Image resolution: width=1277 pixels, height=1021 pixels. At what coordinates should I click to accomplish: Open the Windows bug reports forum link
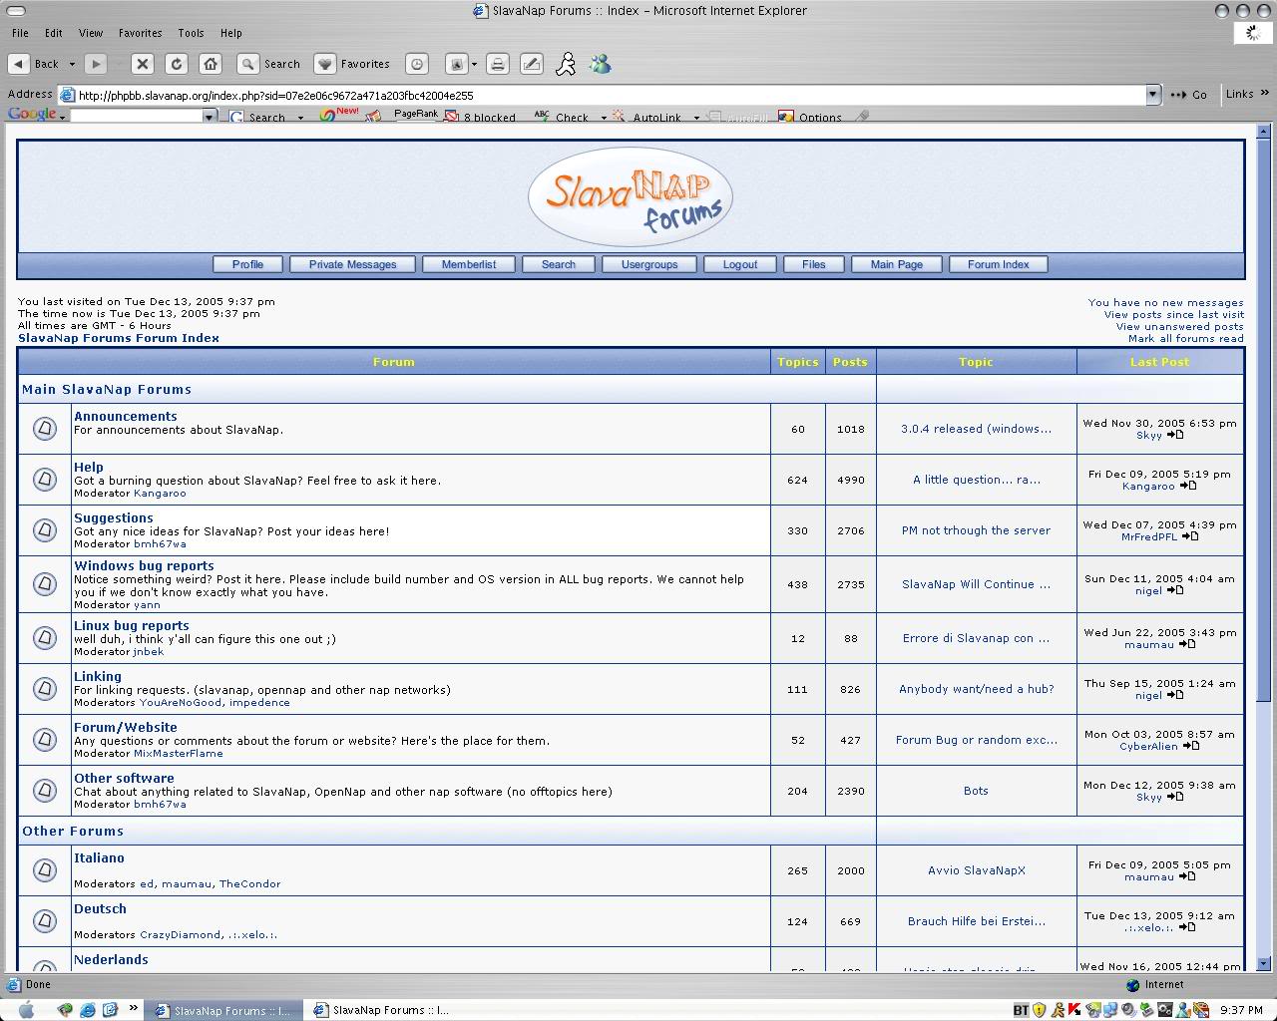144,565
